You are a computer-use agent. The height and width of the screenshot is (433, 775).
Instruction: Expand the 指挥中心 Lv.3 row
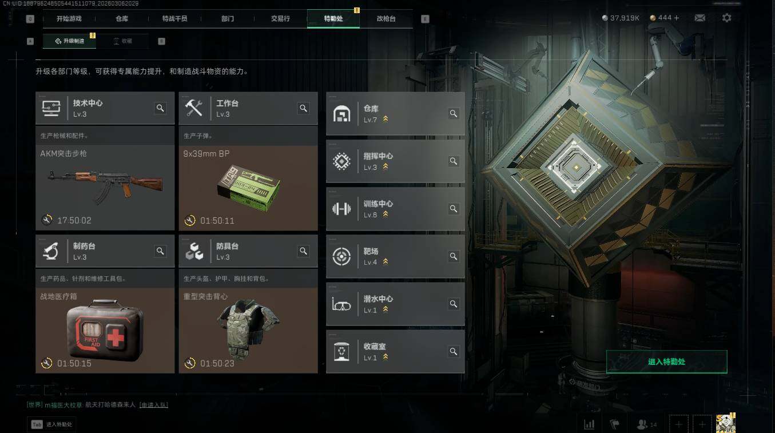tap(395, 161)
